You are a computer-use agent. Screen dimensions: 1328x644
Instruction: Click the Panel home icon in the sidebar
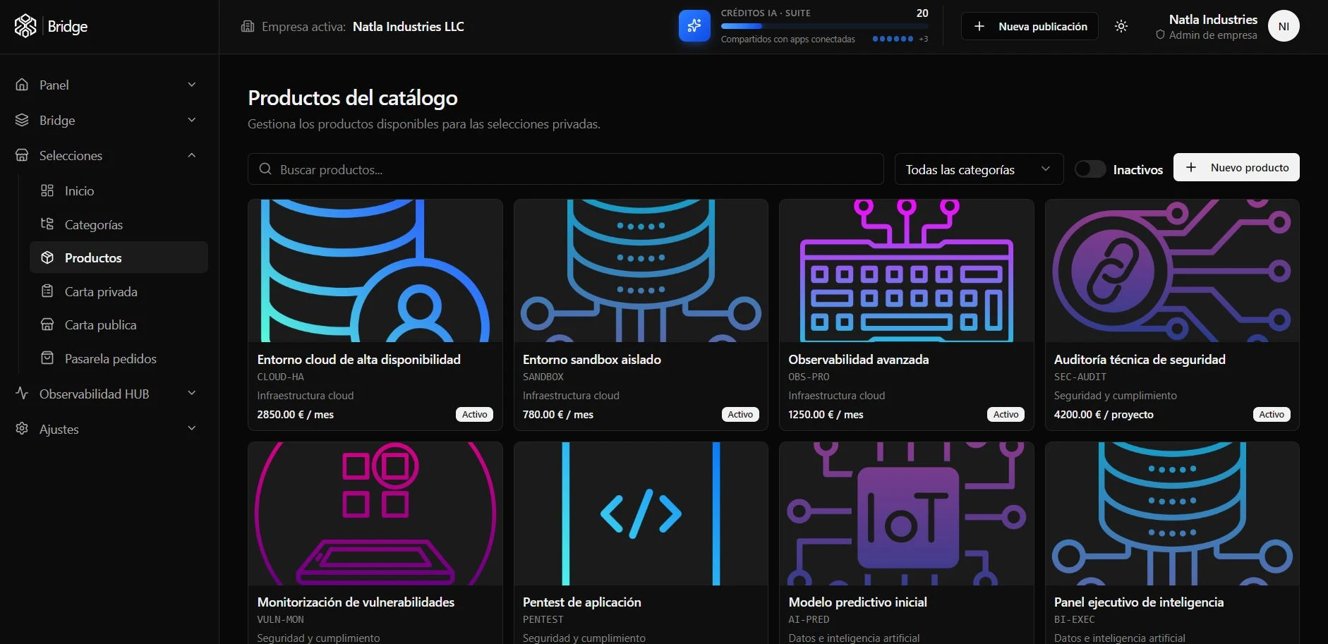pyautogui.click(x=22, y=85)
